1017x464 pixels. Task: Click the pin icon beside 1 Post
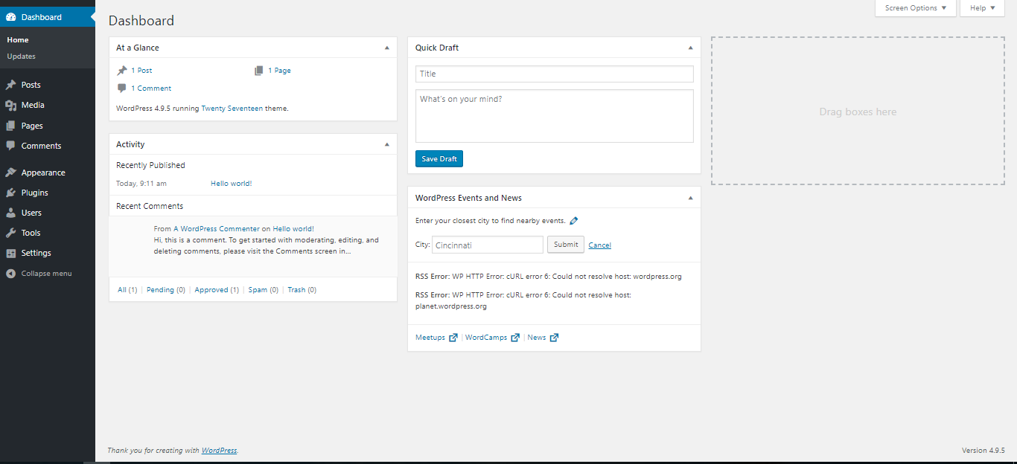(122, 71)
